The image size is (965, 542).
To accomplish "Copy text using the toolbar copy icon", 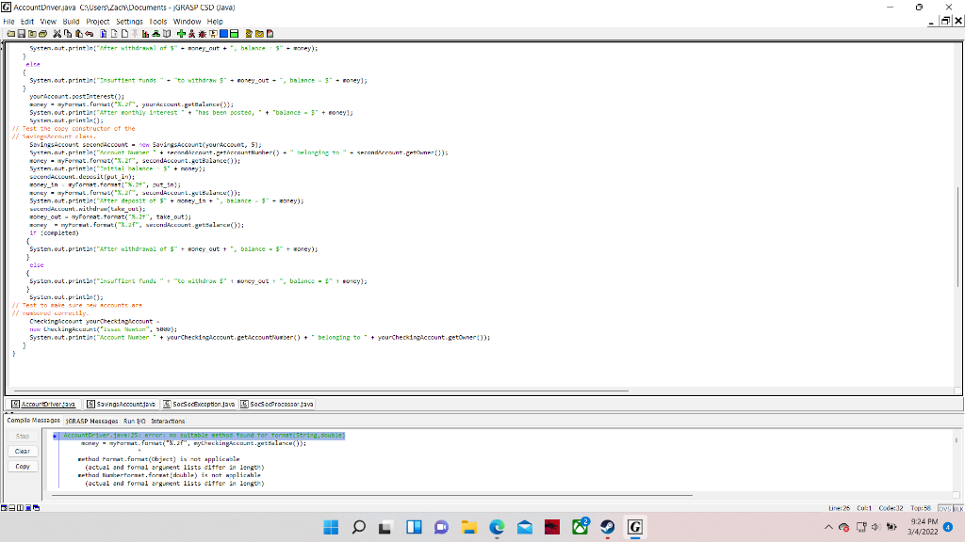I will point(69,33).
